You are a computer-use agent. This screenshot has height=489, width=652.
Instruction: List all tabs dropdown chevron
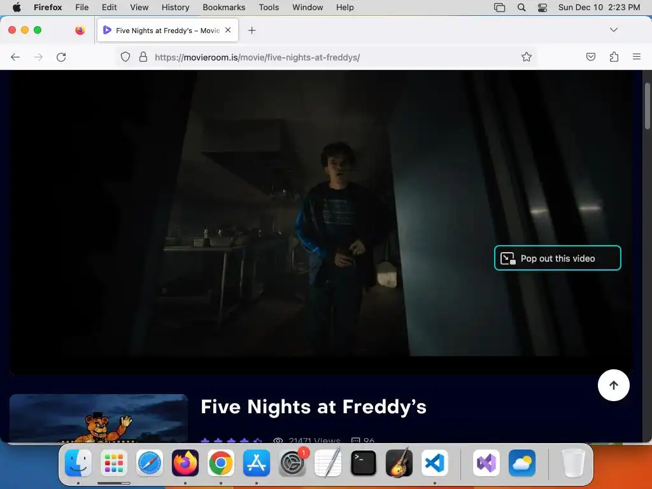click(613, 30)
